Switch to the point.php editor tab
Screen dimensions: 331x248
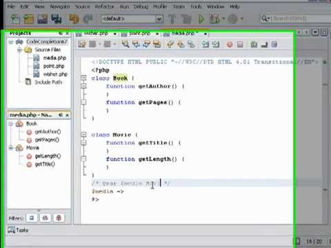click(139, 34)
